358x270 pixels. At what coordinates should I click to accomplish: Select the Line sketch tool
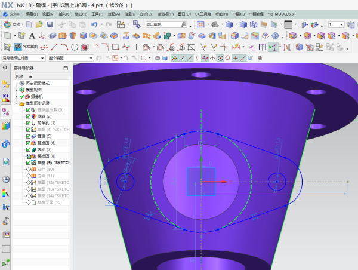pyautogui.click(x=54, y=47)
